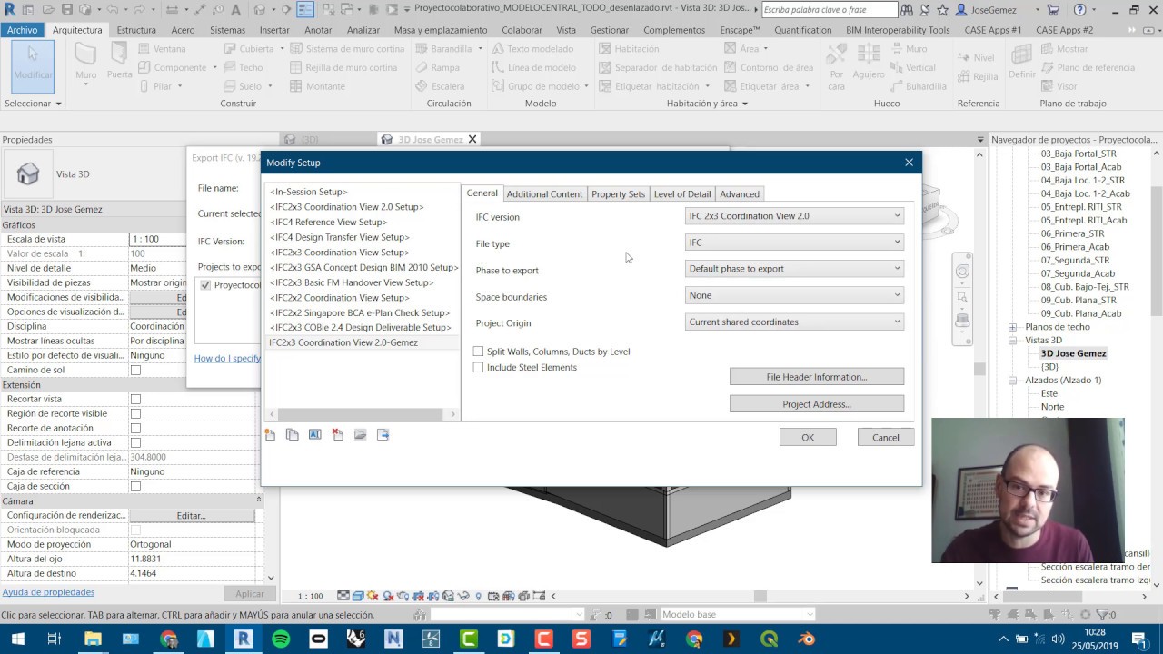Open the Phase to export dropdown
1163x654 pixels.
(x=794, y=269)
